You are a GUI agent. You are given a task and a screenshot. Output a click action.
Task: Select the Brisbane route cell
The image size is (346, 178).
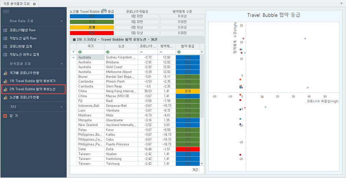click(x=121, y=62)
